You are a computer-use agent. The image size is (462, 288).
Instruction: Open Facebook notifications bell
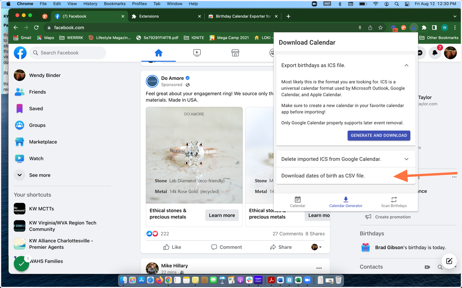[x=435, y=53]
